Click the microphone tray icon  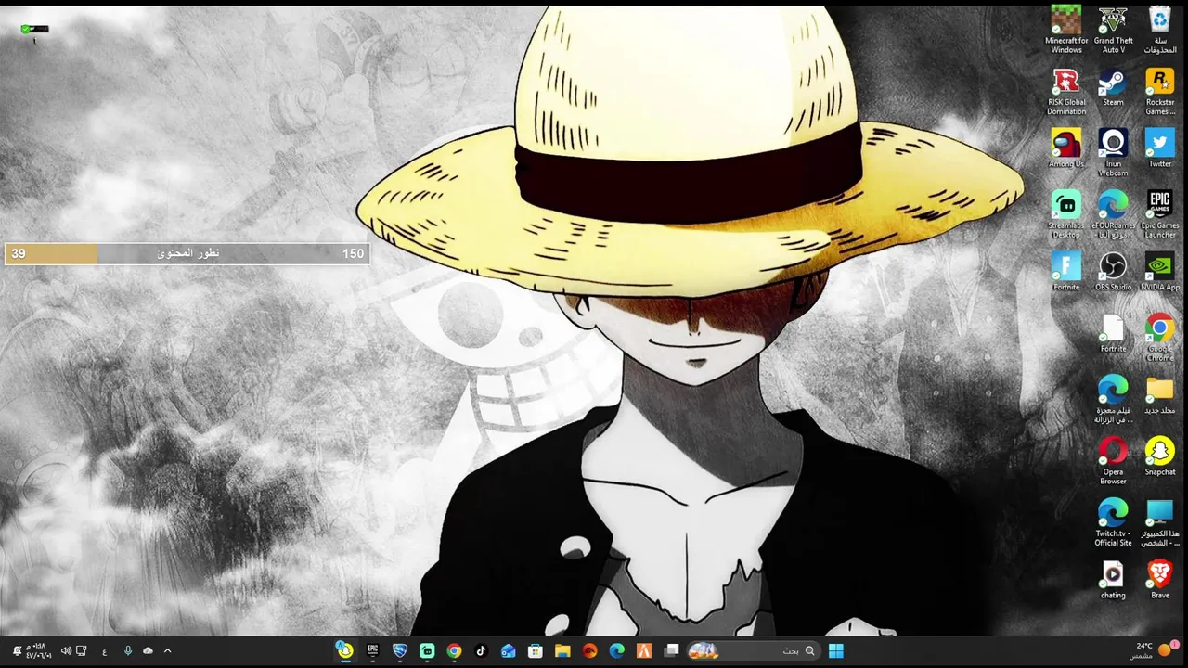tap(128, 650)
